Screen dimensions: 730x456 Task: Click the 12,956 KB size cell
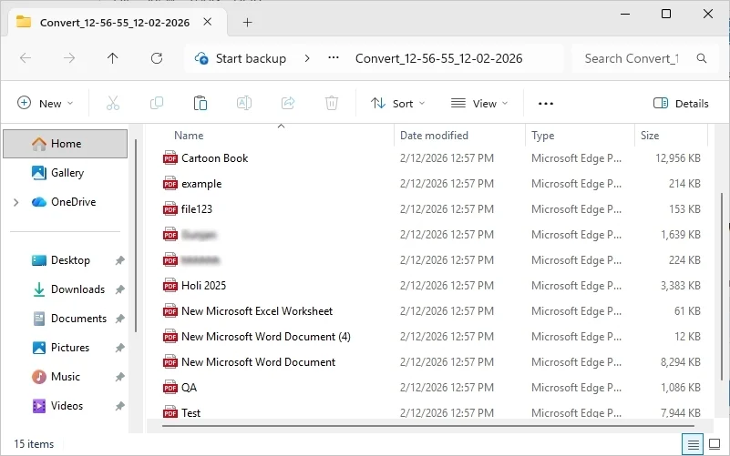[678, 158]
